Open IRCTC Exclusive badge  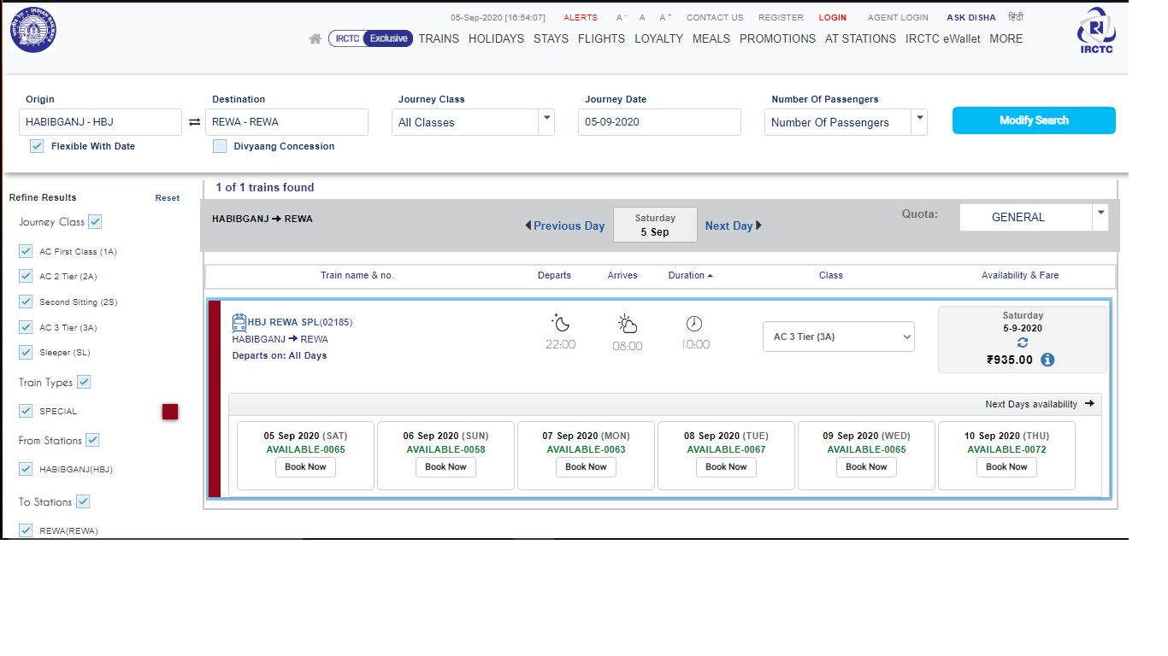[x=371, y=38]
